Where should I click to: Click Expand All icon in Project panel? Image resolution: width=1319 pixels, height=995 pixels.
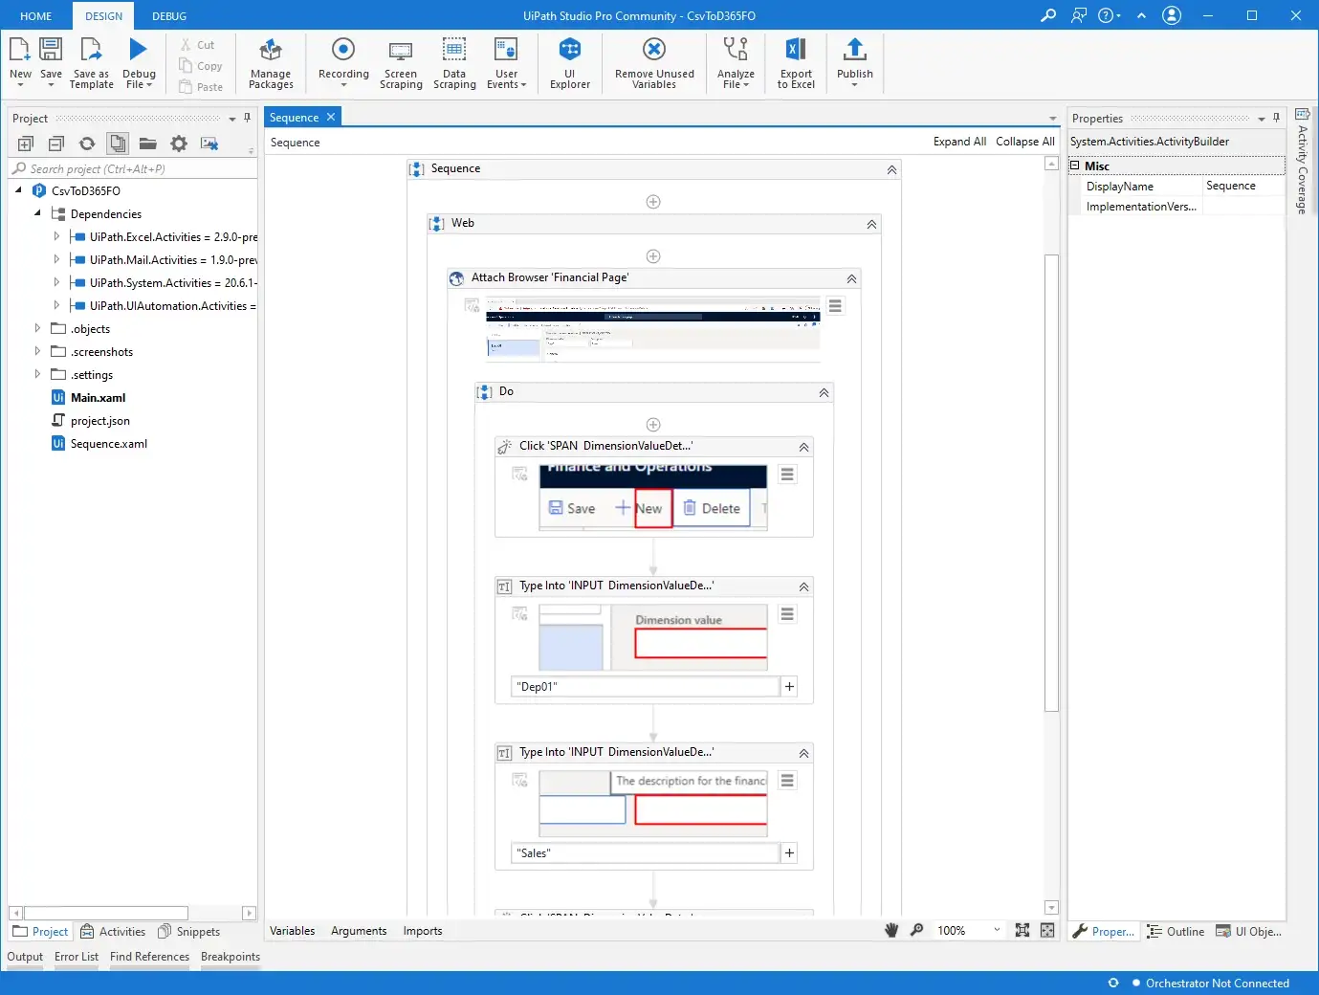[26, 144]
